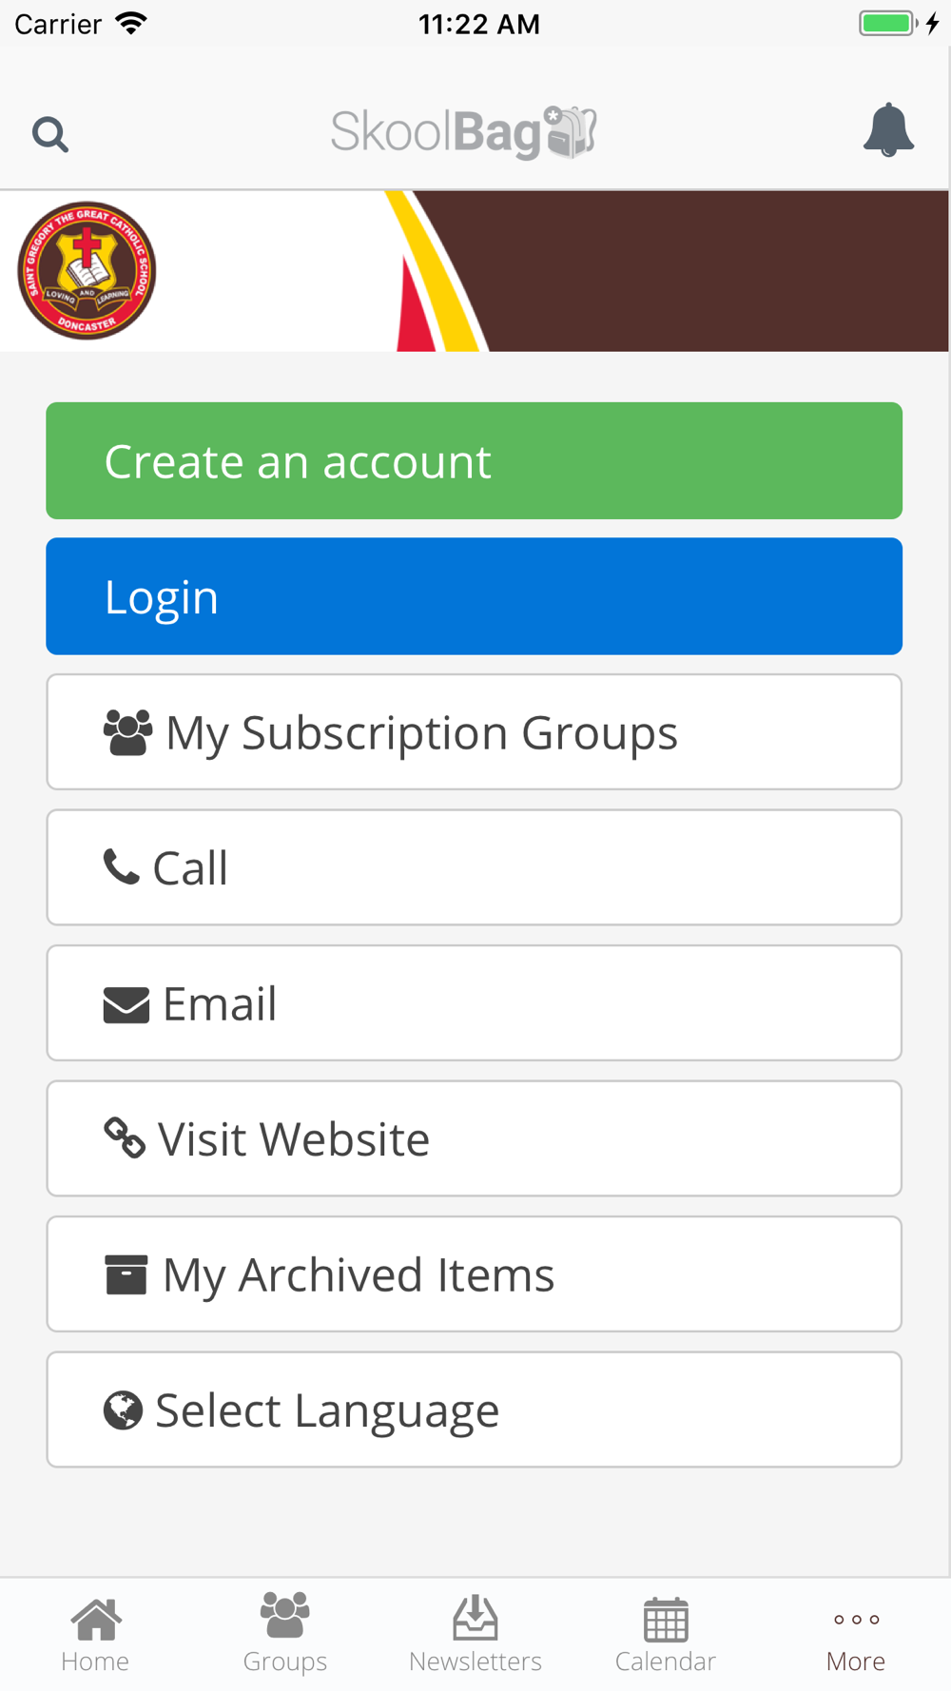Tap the SkoolBag logo
951x1691 pixels.
click(x=464, y=132)
